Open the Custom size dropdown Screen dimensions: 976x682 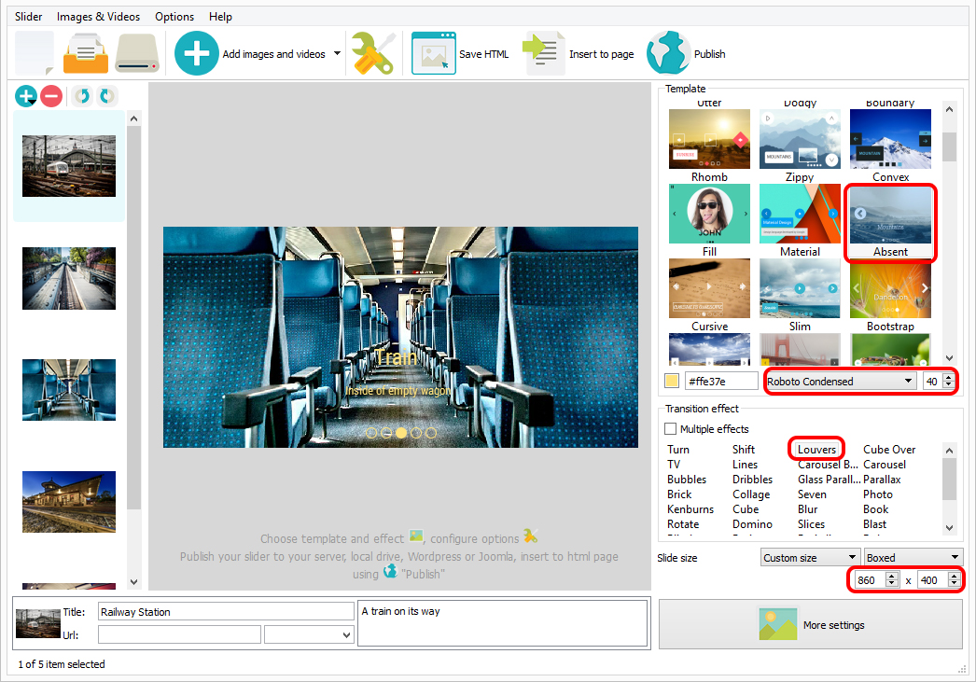(810, 558)
